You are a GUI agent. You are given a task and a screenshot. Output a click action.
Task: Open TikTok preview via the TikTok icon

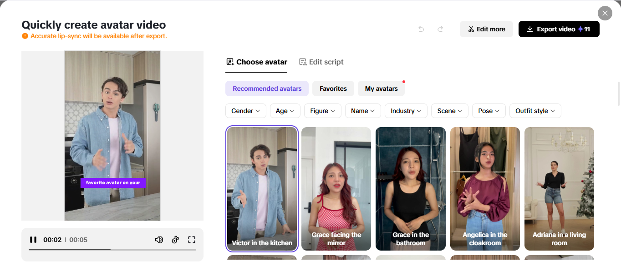click(x=175, y=239)
